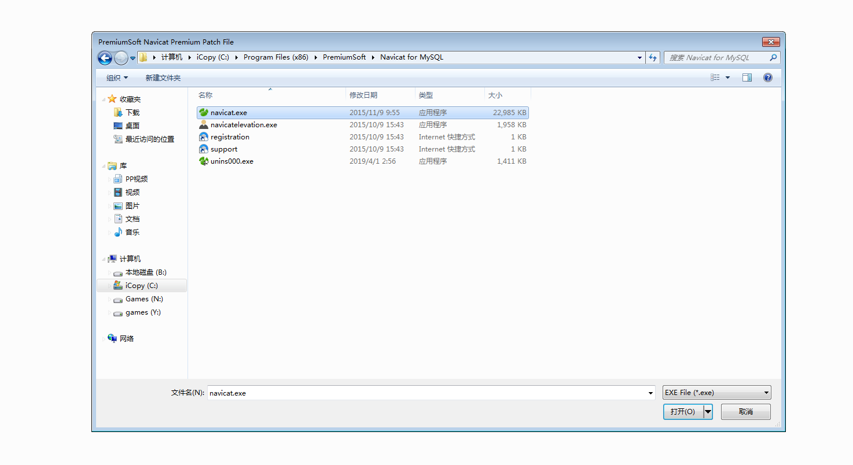
Task: Navigate to iCopy (C:) in the breadcrumb
Action: click(x=213, y=57)
